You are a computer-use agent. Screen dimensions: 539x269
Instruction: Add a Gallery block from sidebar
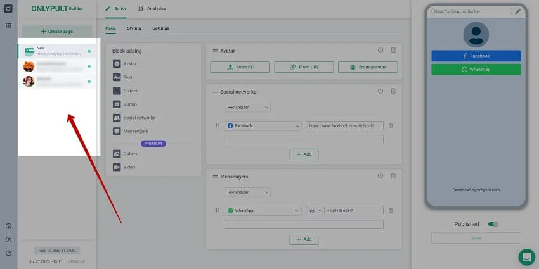coord(129,154)
